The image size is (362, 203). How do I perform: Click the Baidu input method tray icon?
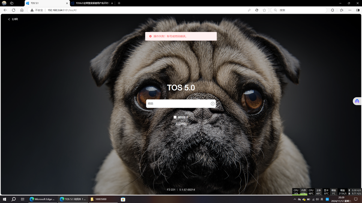(x=327, y=199)
